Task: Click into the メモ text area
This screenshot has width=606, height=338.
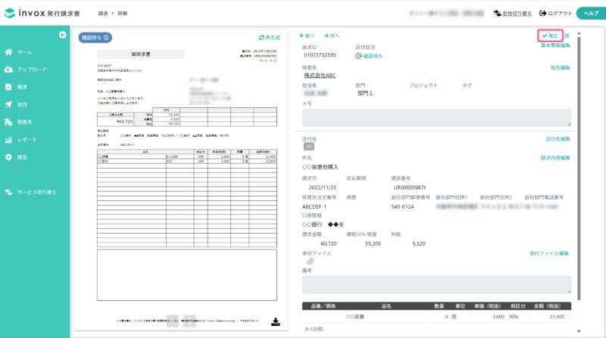Action: point(436,117)
